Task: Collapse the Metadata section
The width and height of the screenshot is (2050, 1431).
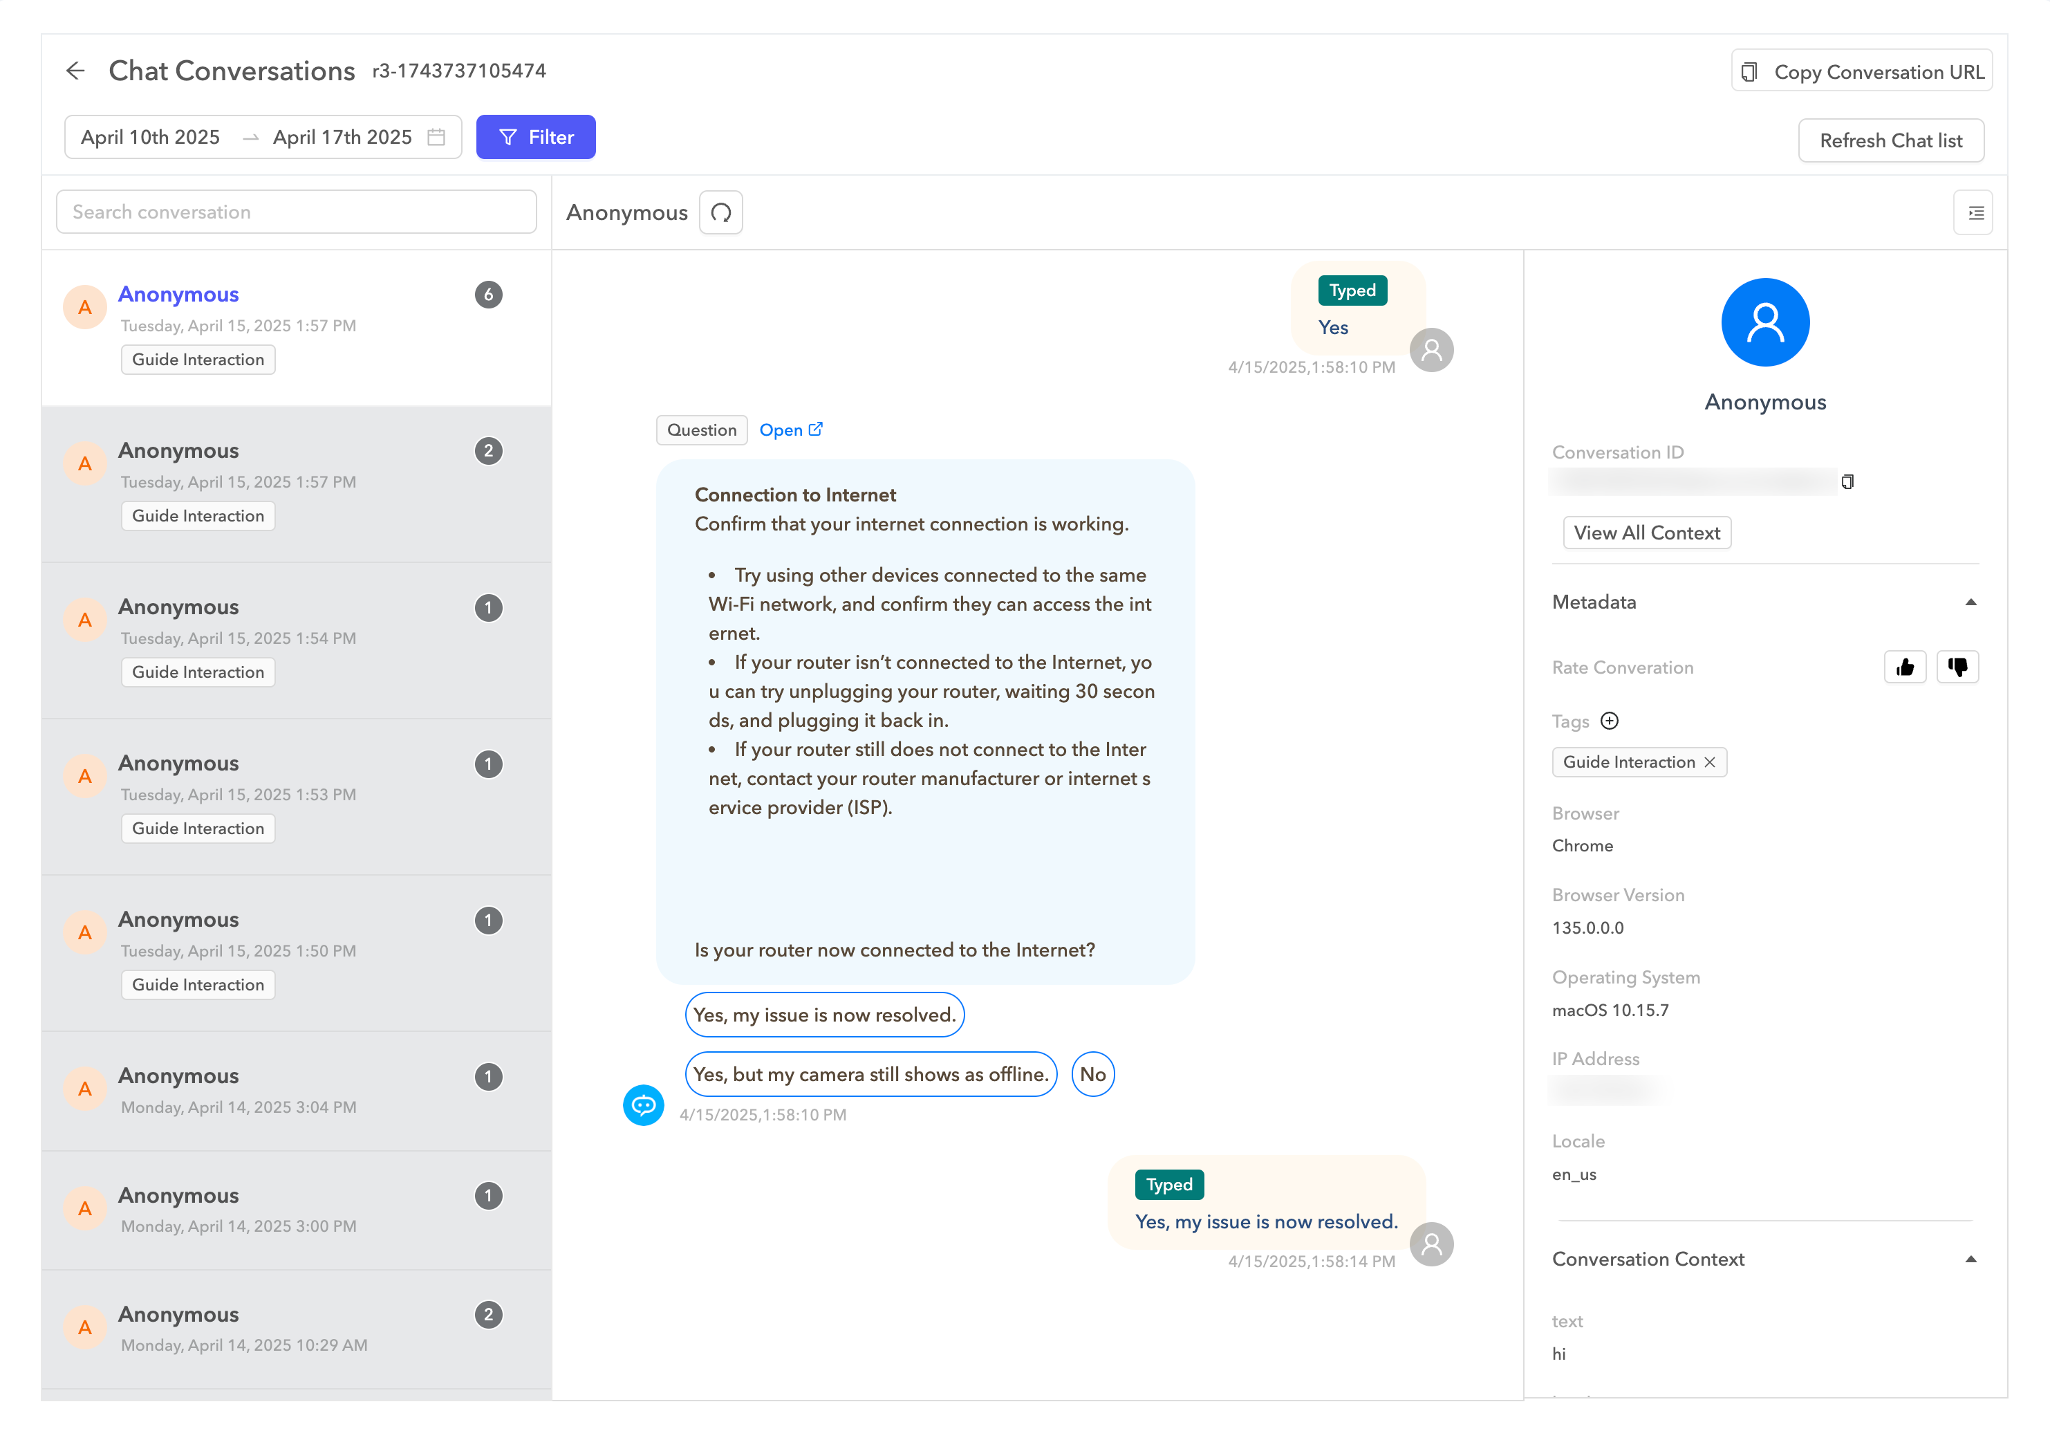Action: pyautogui.click(x=1971, y=602)
